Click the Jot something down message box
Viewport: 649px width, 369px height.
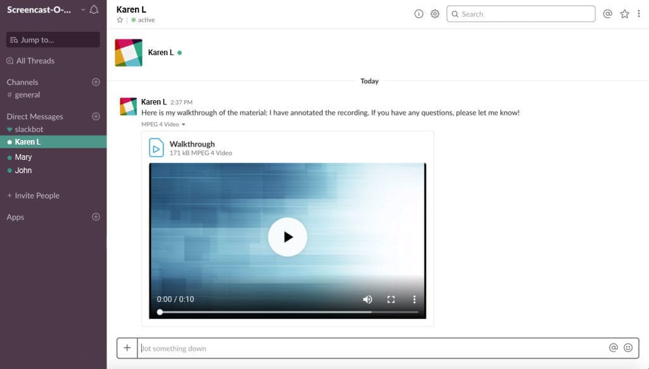(373, 348)
